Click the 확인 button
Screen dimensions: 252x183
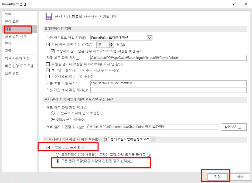tap(218, 177)
